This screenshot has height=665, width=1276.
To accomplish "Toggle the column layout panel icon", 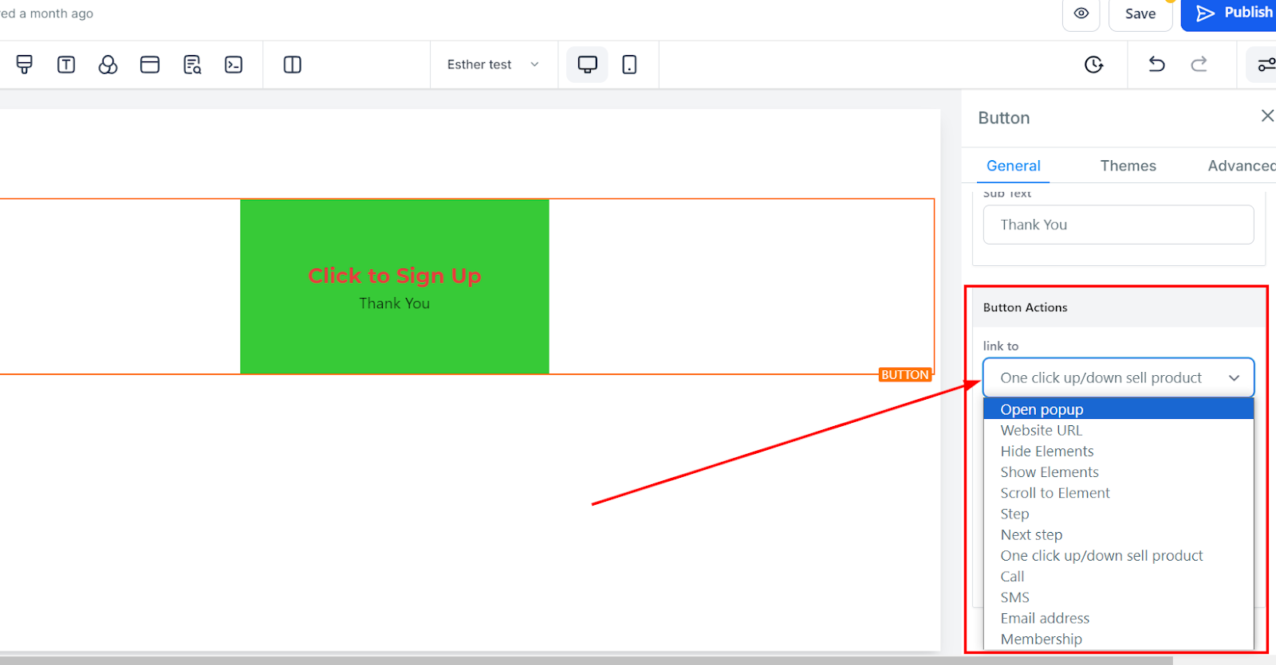I will [293, 65].
